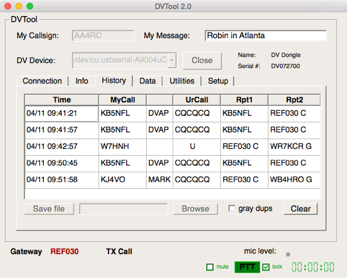Sort by the Time column header
The width and height of the screenshot is (347, 278).
pos(61,100)
